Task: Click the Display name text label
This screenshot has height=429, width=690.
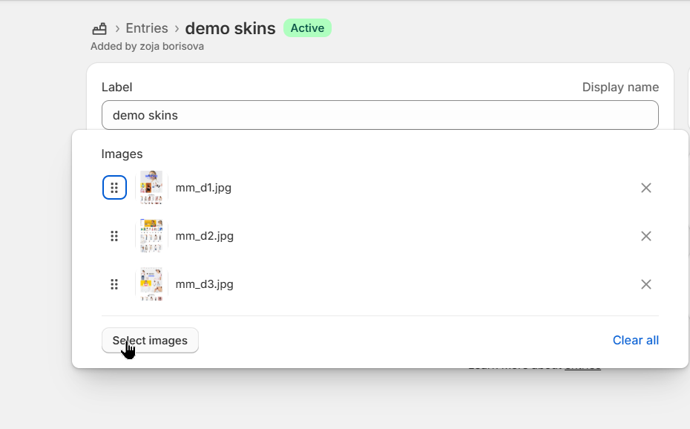Action: 620,87
